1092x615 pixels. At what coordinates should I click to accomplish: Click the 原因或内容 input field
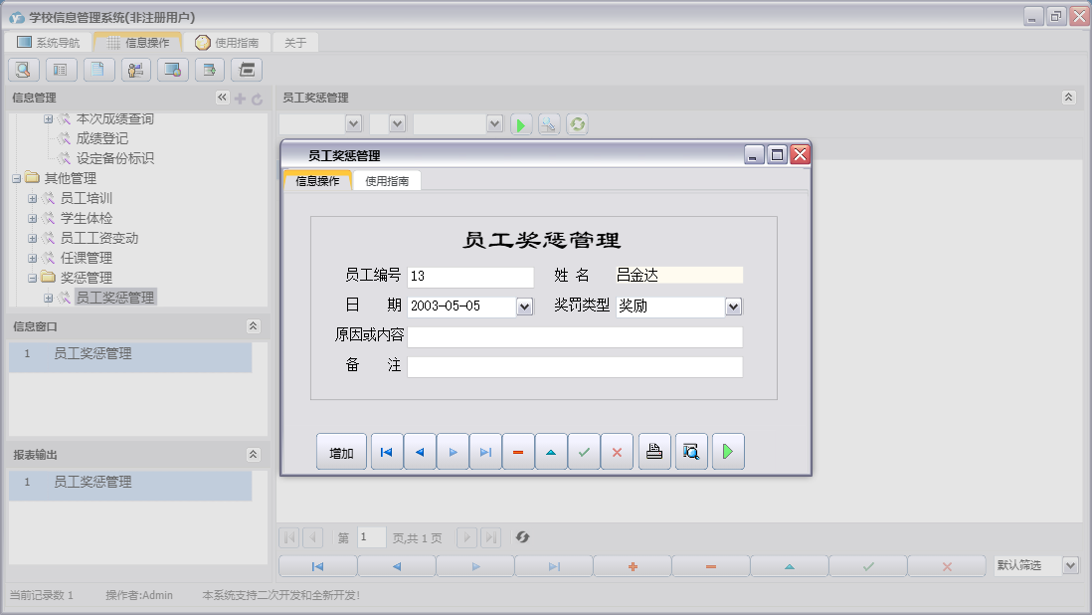pyautogui.click(x=575, y=337)
